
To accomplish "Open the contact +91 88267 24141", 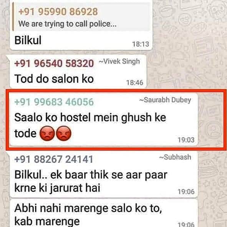I will pyautogui.click(x=54, y=159).
